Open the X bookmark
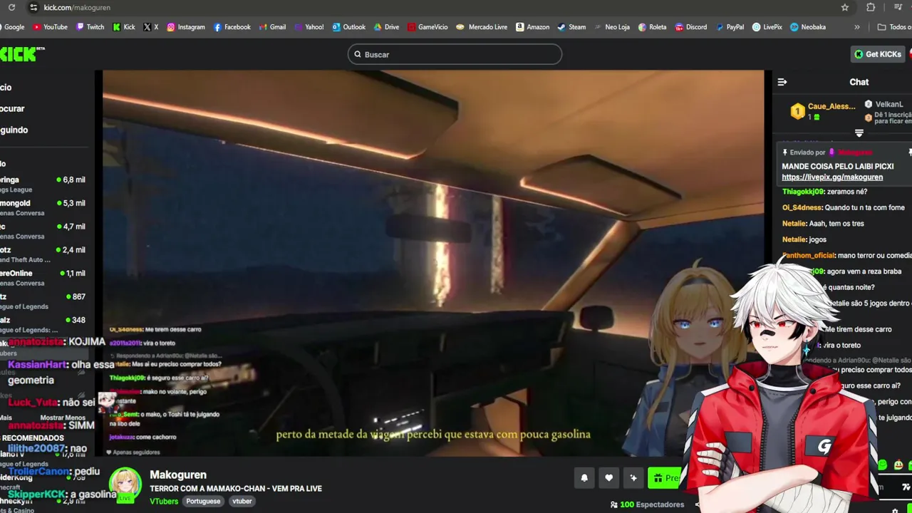This screenshot has width=912, height=513. pyautogui.click(x=150, y=27)
